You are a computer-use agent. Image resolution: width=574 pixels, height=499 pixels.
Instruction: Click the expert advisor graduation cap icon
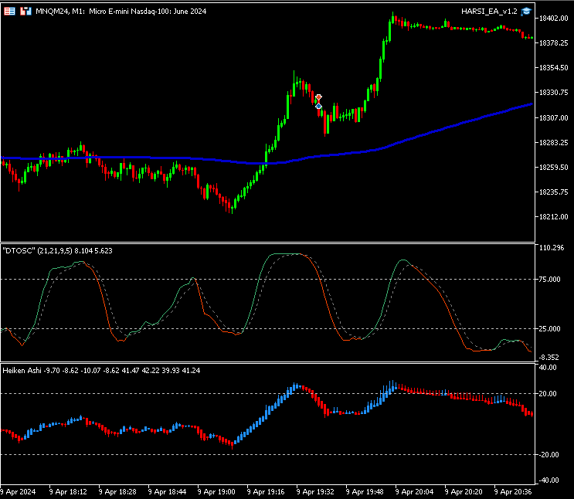click(x=526, y=12)
